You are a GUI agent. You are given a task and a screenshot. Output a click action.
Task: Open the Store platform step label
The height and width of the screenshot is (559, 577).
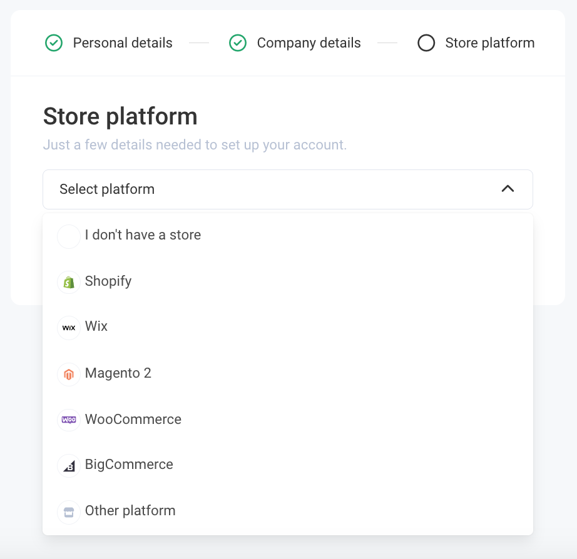pyautogui.click(x=490, y=43)
